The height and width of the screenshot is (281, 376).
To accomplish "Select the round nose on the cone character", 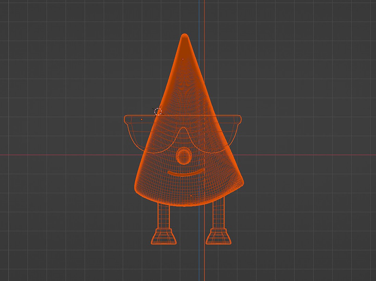I will coord(184,156).
